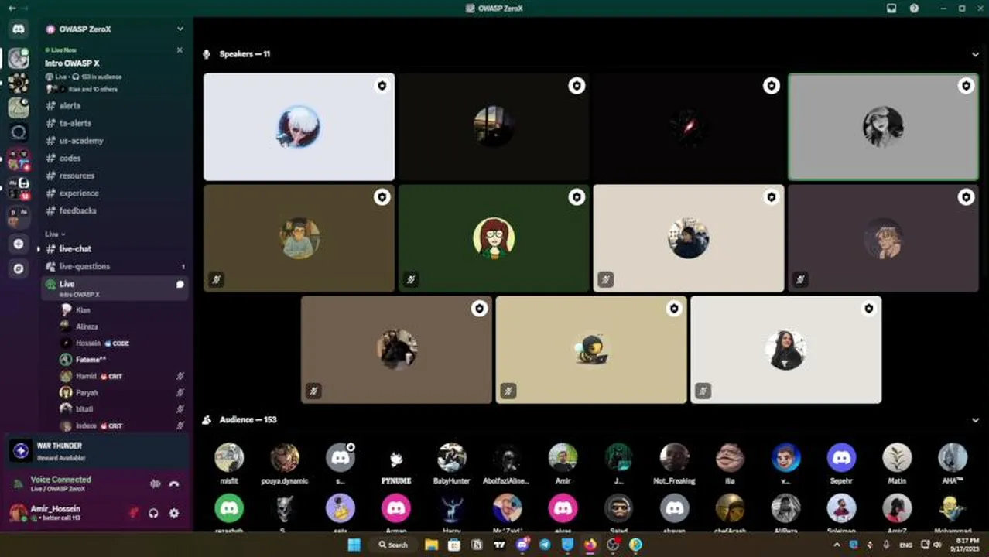This screenshot has height=557, width=989.
Task: Open the live-questions forum channel
Action: coord(115,266)
